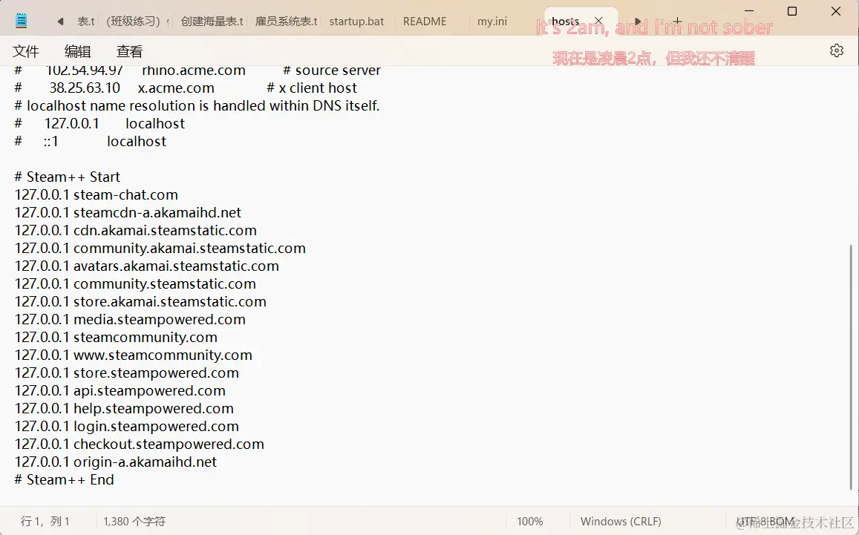Click the '# 127.0.0.1 localhost' line

[99, 124]
